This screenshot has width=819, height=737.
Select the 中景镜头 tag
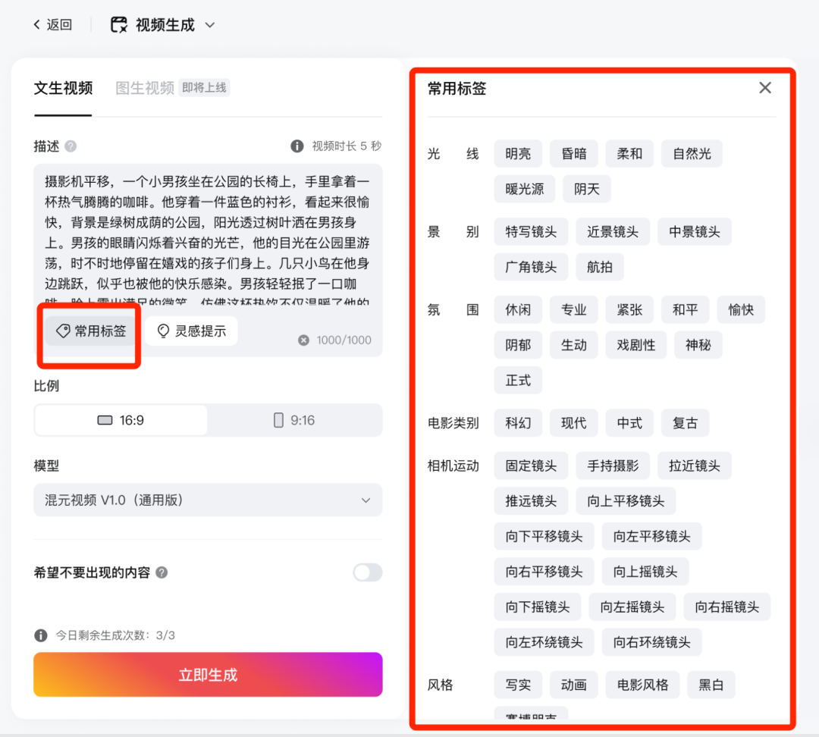pos(694,231)
